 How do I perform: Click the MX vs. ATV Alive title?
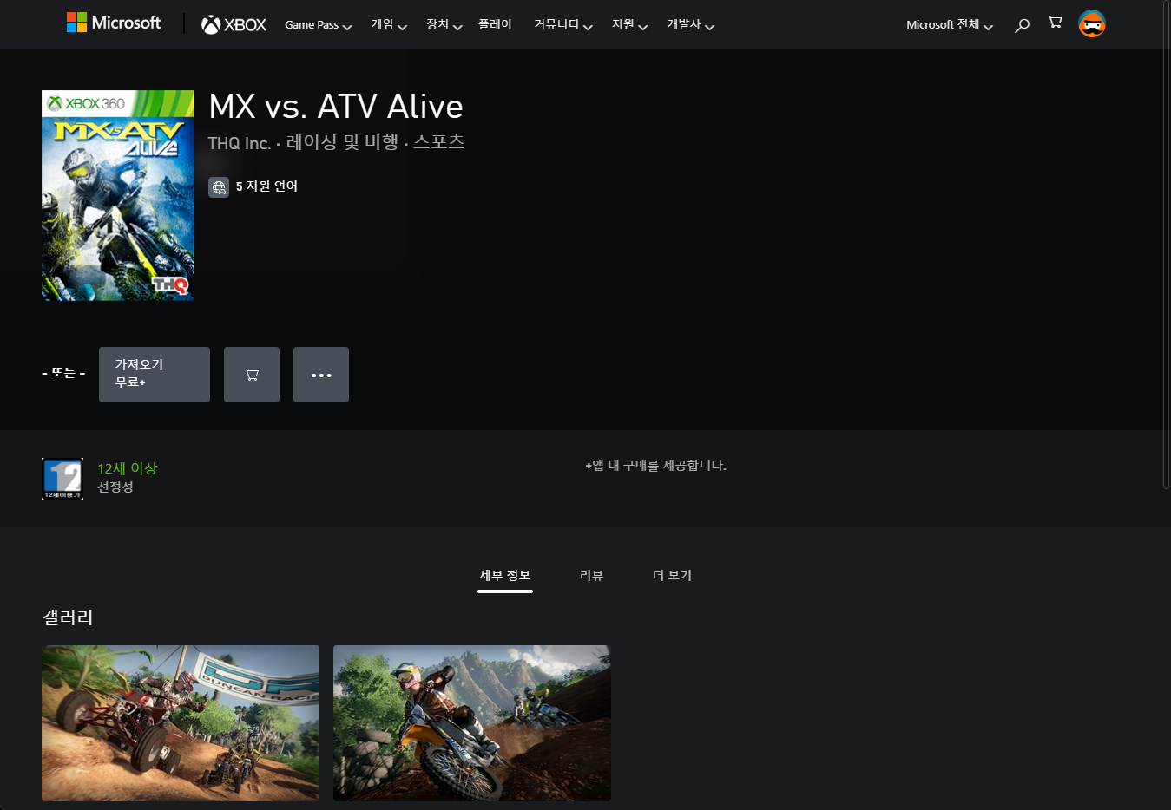[336, 107]
